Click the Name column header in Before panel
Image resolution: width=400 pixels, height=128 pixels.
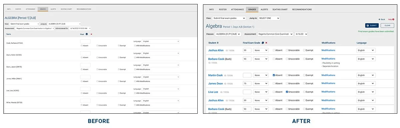(x=9, y=34)
